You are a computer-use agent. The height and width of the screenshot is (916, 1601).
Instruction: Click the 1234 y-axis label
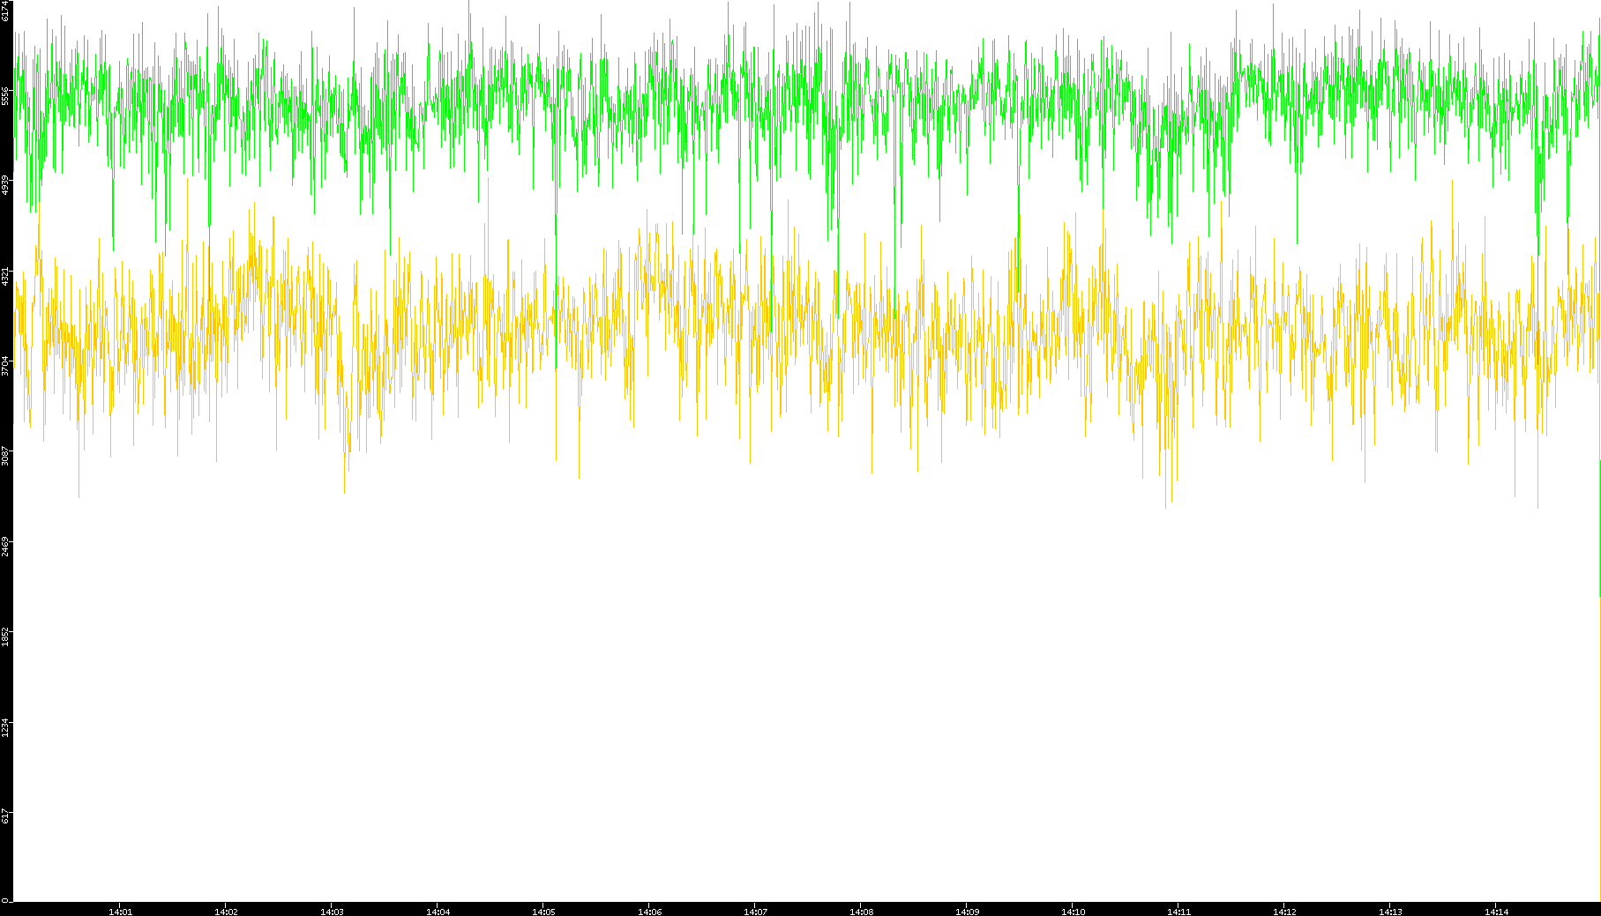coord(5,726)
